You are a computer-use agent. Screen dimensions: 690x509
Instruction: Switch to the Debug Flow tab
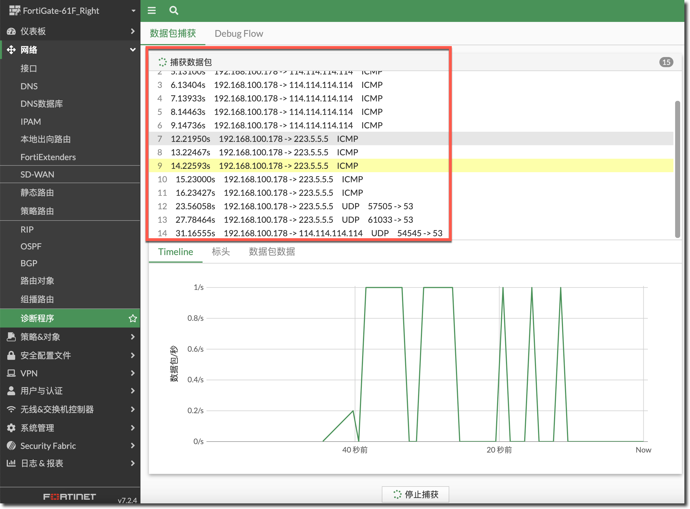pyautogui.click(x=239, y=34)
